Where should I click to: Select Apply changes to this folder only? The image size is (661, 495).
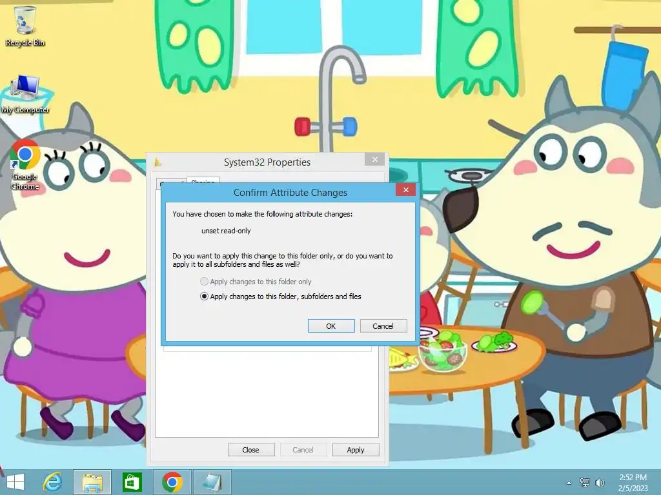click(256, 282)
